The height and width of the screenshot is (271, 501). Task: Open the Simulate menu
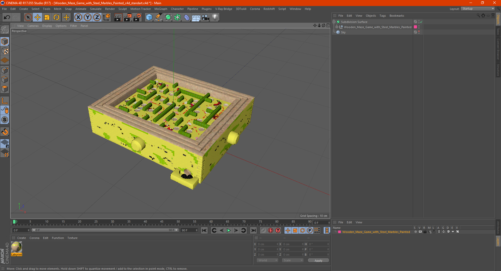[96, 9]
